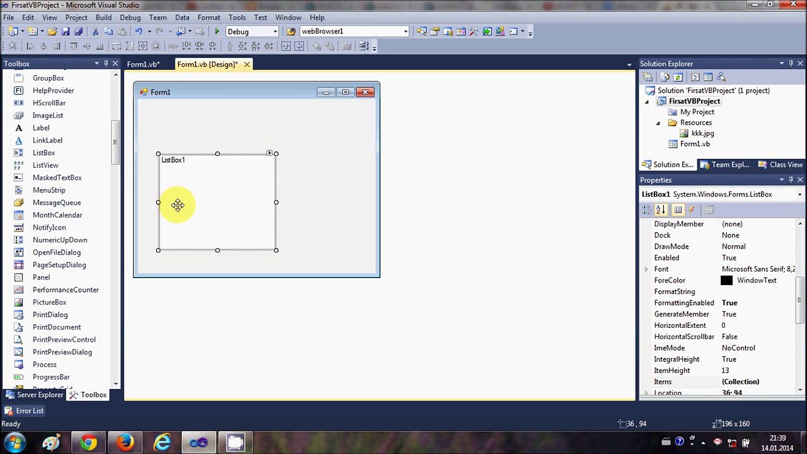The image size is (807, 454).
Task: Click ListBox control in Toolbox
Action: (x=44, y=153)
